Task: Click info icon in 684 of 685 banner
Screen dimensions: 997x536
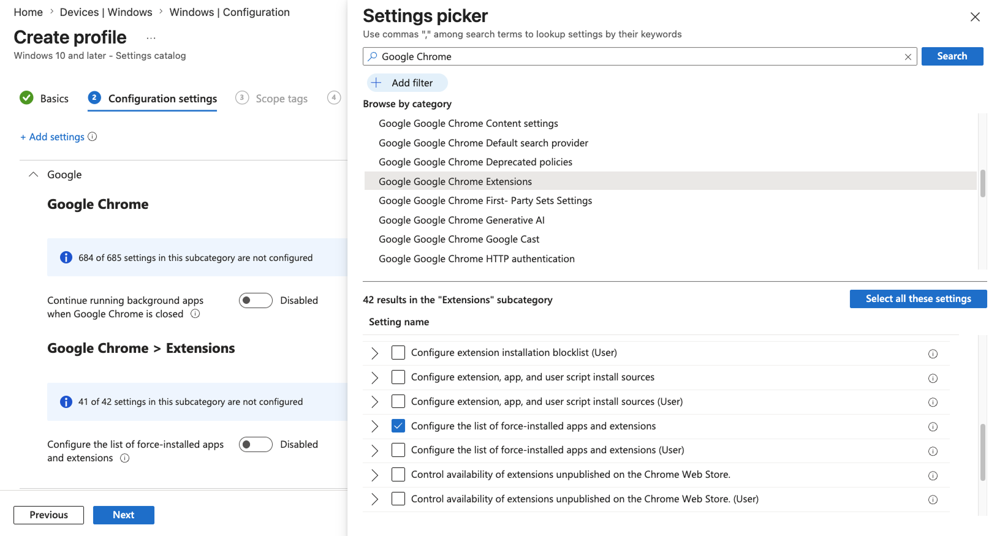Action: pyautogui.click(x=66, y=258)
